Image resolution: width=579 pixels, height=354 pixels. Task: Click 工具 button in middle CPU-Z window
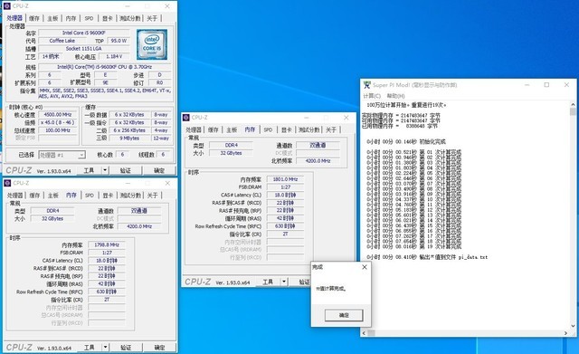[x=268, y=282]
